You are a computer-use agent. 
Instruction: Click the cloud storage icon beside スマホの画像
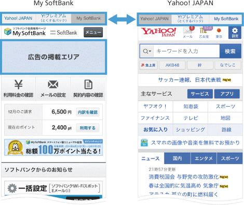(144, 143)
